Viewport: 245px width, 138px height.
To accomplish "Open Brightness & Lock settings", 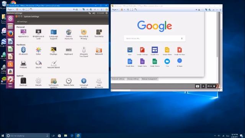I will click(x=38, y=34).
